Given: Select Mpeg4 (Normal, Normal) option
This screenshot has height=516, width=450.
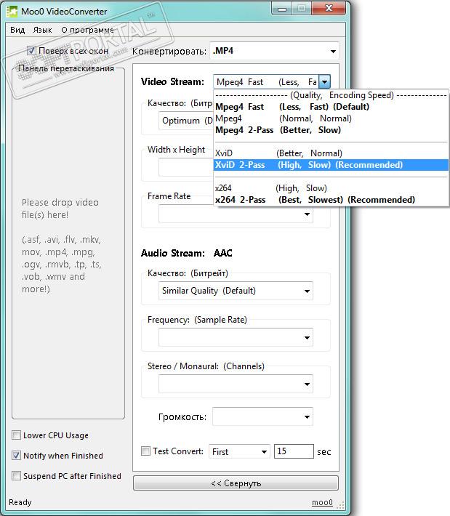Looking at the screenshot, I should pos(332,118).
